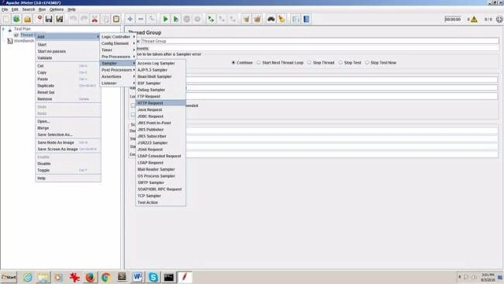Click the Reset Search brush icon
Viewport: 504px width, 284px height.
point(281,19)
